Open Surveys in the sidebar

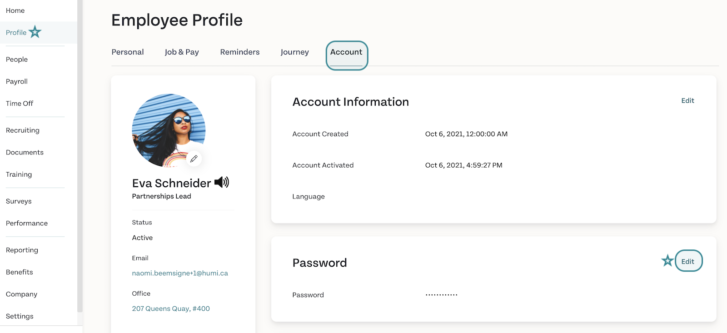[x=19, y=201]
